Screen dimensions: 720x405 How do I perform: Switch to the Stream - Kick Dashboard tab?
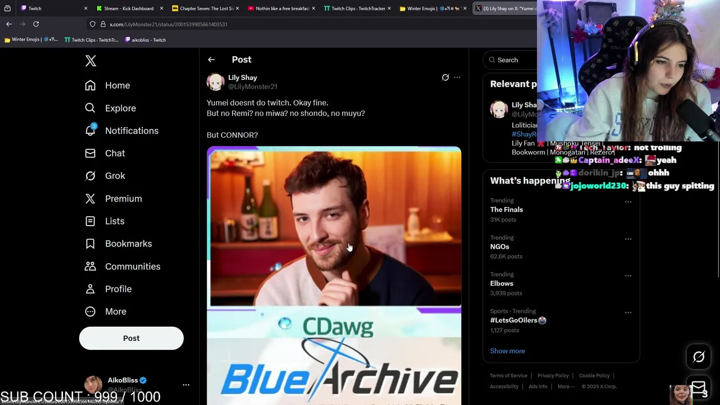(129, 8)
